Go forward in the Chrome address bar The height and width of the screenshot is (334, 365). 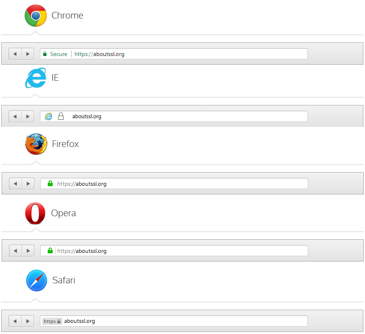coord(28,54)
